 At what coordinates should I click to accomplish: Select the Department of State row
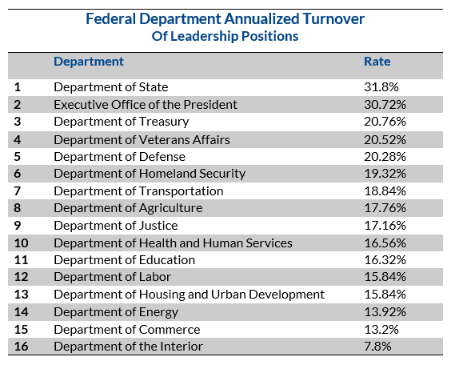point(225,87)
